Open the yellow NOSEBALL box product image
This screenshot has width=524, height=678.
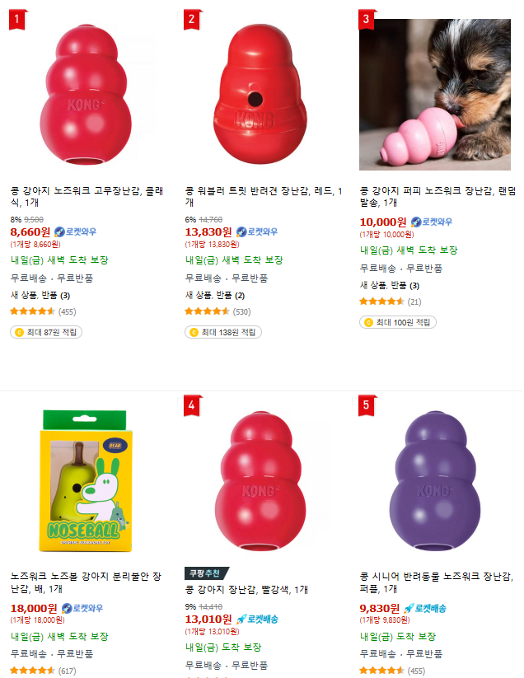click(x=86, y=480)
